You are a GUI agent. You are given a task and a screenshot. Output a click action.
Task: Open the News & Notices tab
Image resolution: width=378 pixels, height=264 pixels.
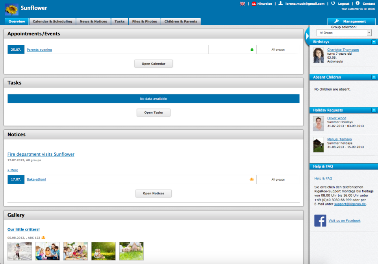pyautogui.click(x=94, y=21)
